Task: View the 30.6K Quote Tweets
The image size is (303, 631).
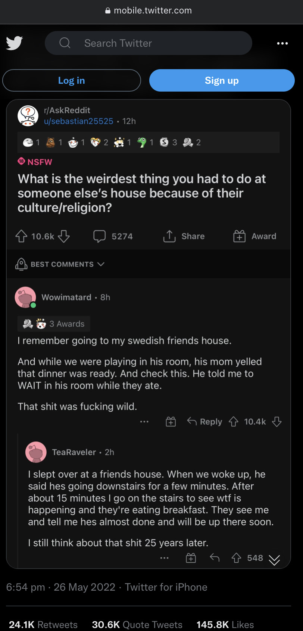Action: click(x=137, y=625)
